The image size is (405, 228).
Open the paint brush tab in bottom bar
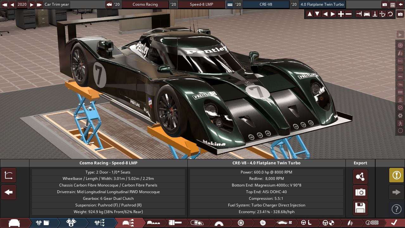point(175,223)
